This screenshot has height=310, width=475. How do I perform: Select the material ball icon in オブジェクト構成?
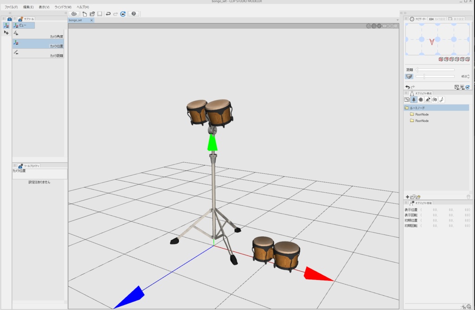(421, 100)
